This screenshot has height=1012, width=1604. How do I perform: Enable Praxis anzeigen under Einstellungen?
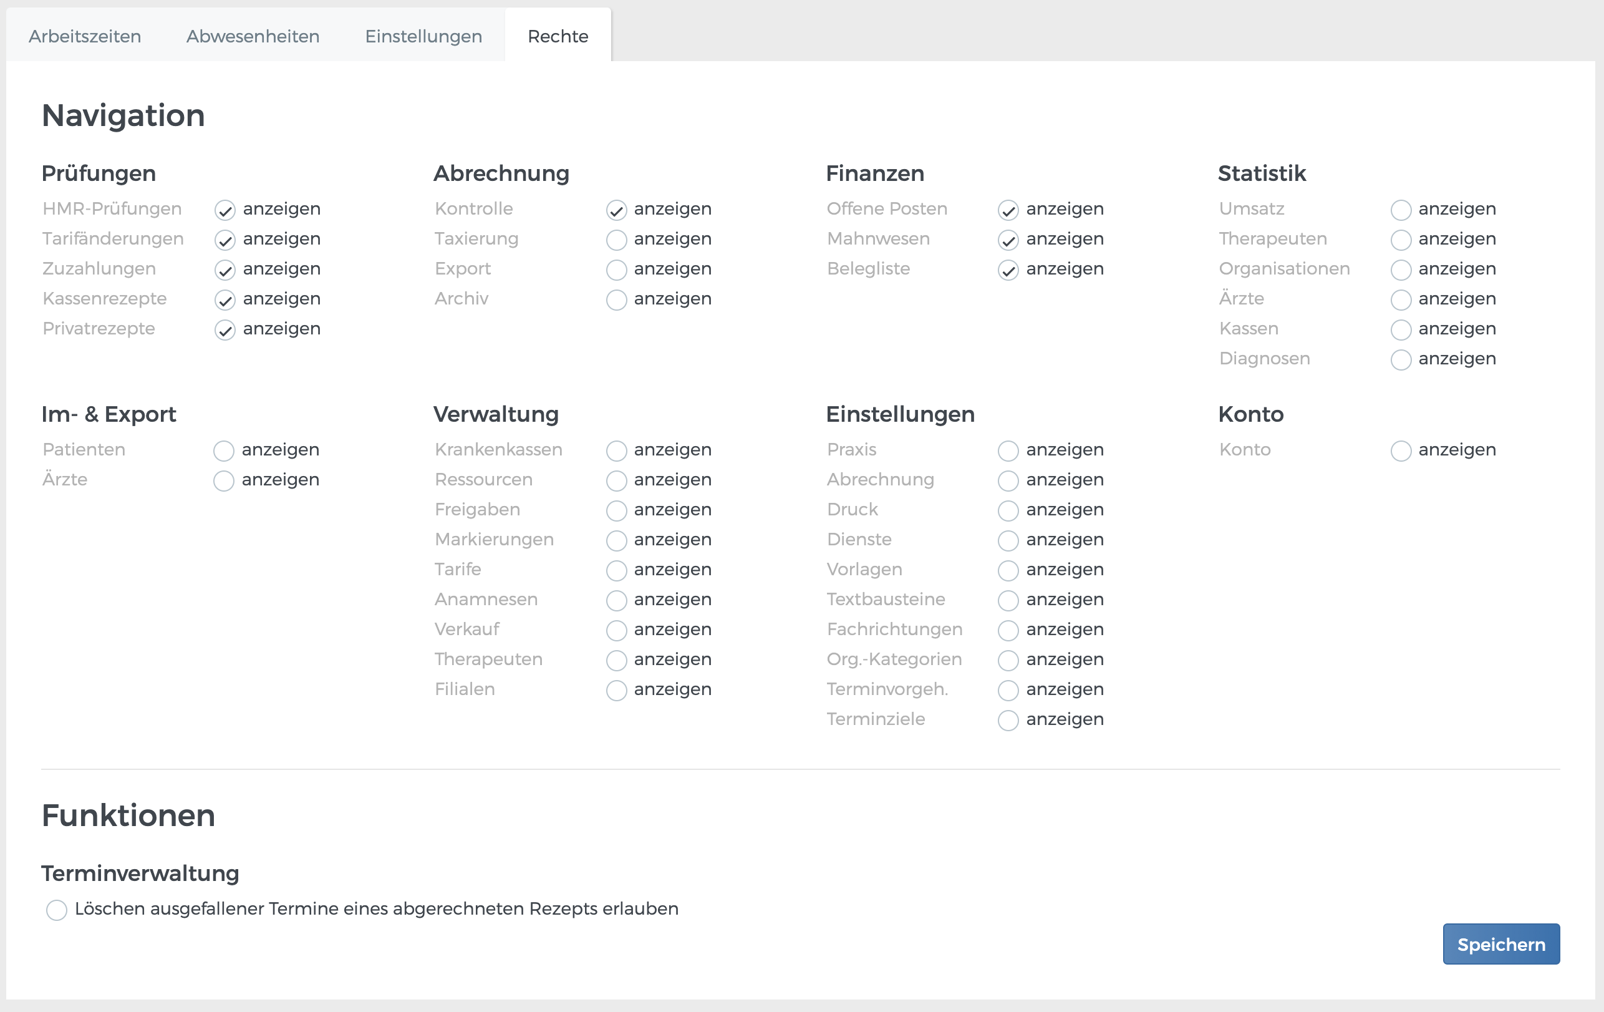(1008, 451)
